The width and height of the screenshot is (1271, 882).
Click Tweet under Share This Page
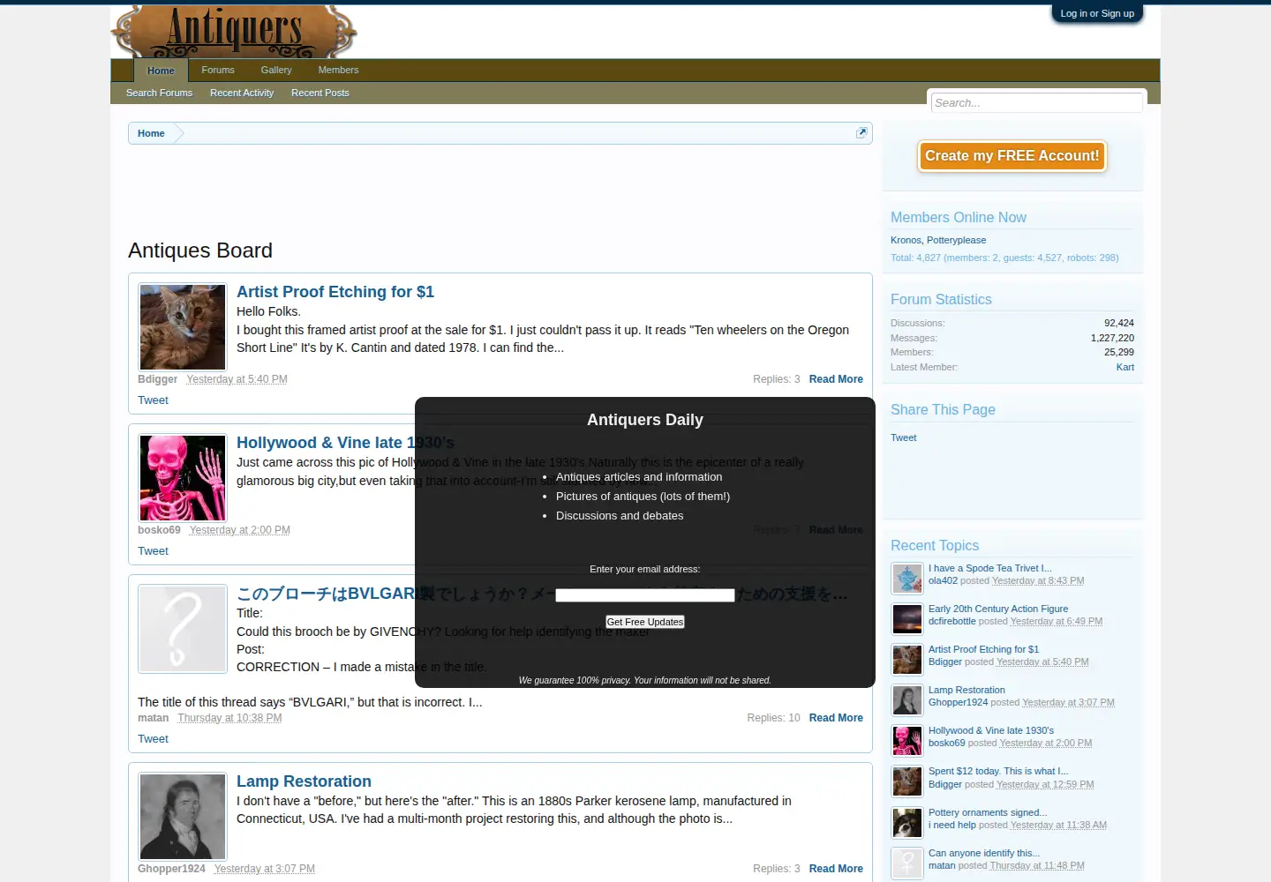click(903, 437)
